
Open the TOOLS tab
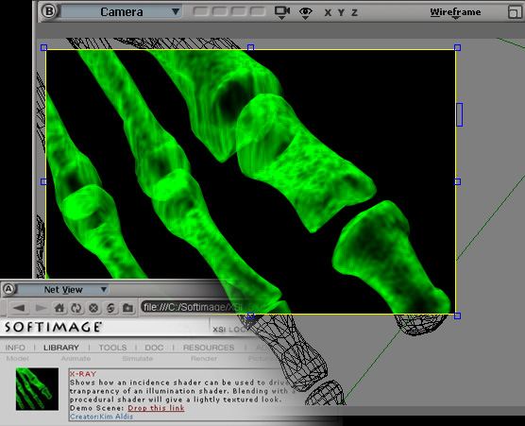112,348
